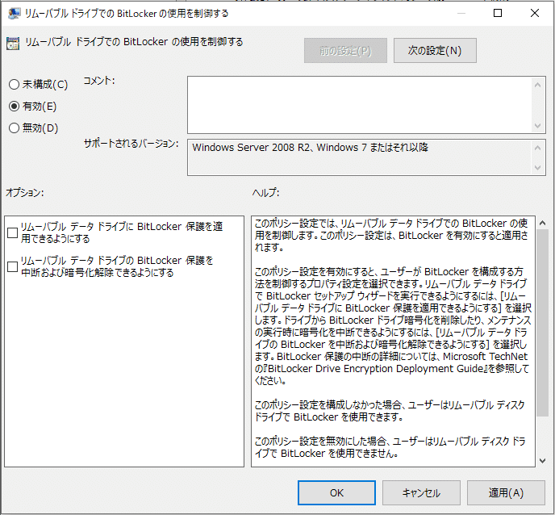Click inside the コメント text box
Image resolution: width=555 pixels, height=515 pixels.
(x=359, y=105)
